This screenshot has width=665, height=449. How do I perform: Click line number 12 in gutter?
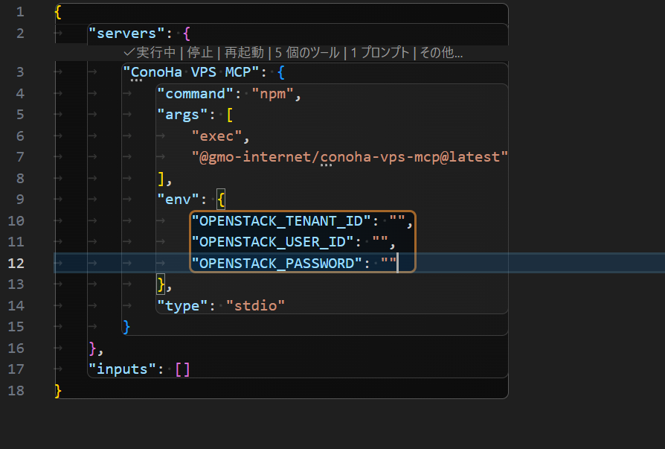click(x=16, y=263)
